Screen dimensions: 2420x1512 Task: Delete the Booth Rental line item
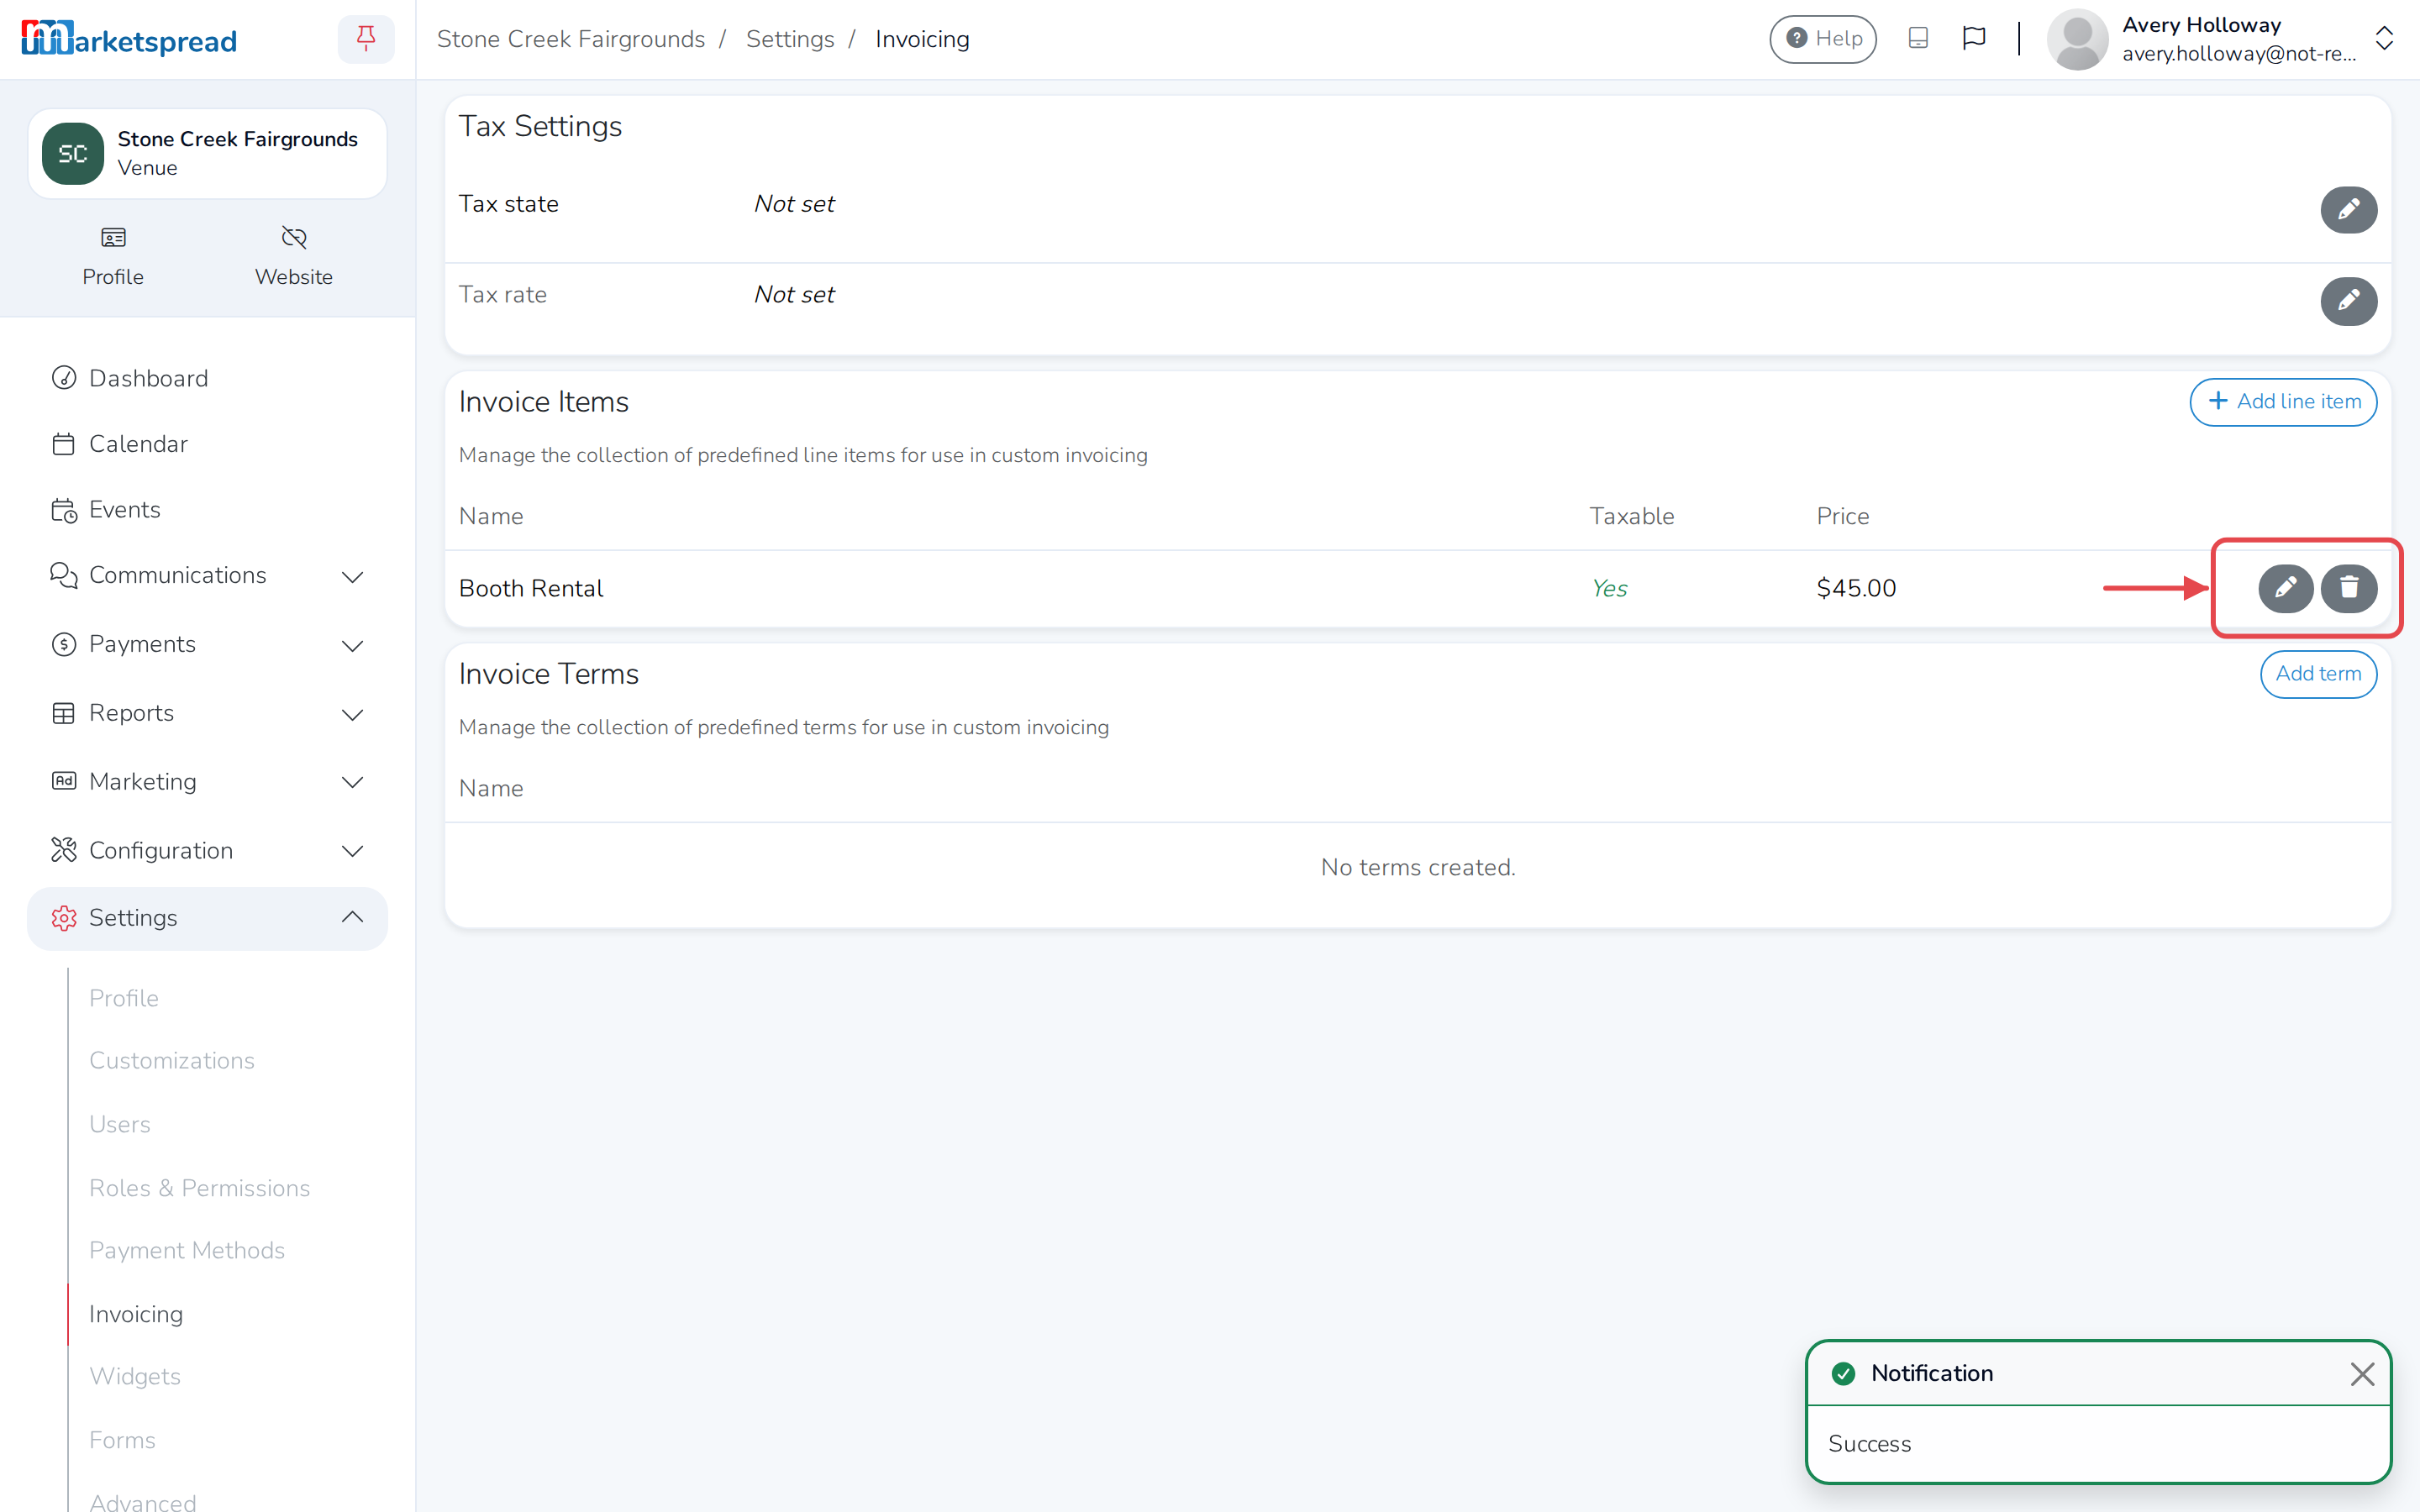(2348, 588)
